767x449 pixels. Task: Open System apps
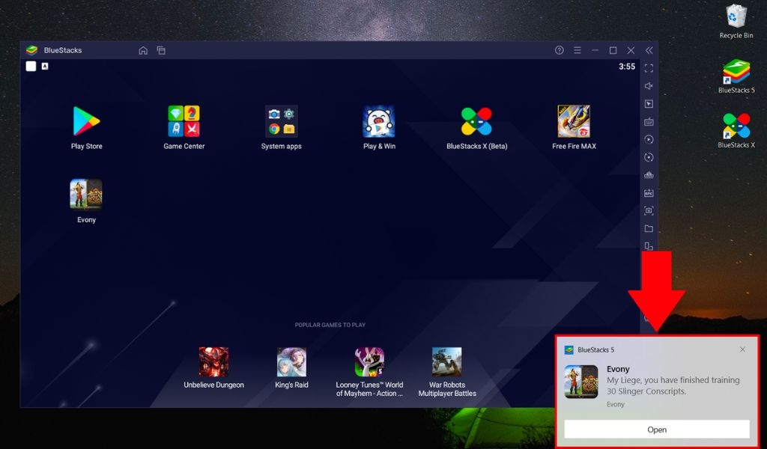tap(281, 120)
